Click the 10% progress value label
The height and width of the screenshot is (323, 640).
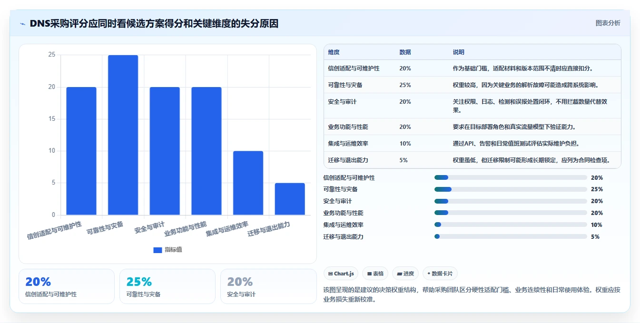(597, 225)
